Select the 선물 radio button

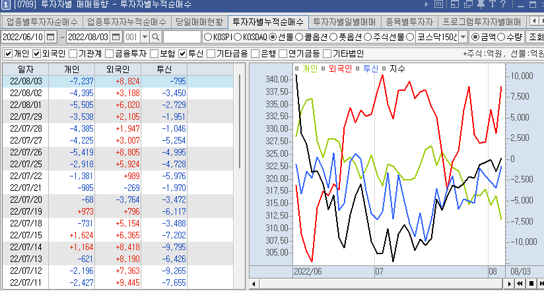coord(273,37)
